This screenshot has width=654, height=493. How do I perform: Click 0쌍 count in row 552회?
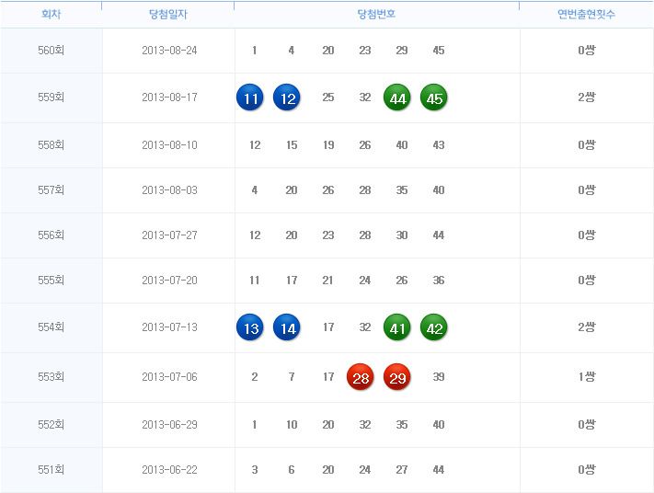click(x=587, y=425)
